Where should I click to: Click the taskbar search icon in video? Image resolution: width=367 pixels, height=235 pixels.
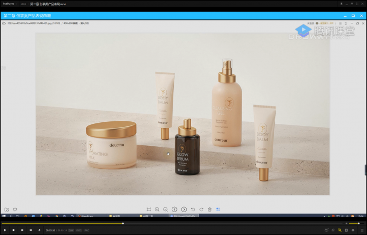11,216
